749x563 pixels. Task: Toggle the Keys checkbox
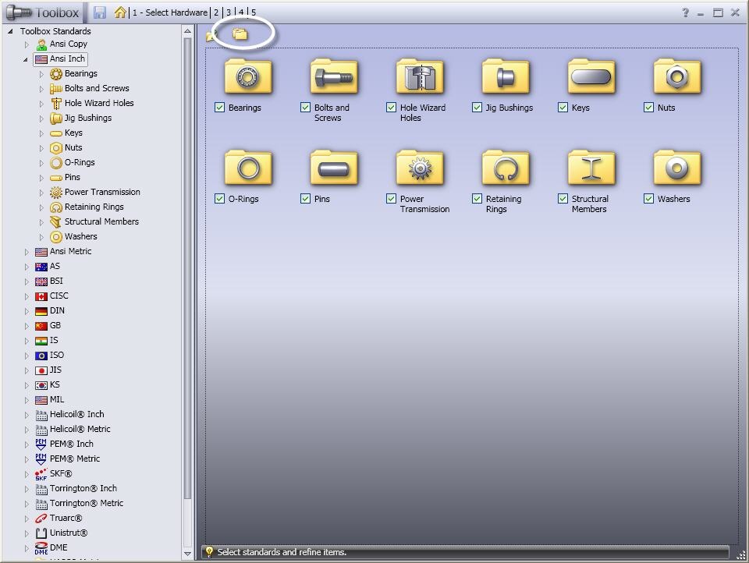[x=563, y=108]
